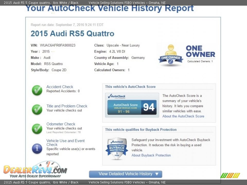
Task: Click the DealerRevs.com logo
Action: pyautogui.click(x=35, y=170)
